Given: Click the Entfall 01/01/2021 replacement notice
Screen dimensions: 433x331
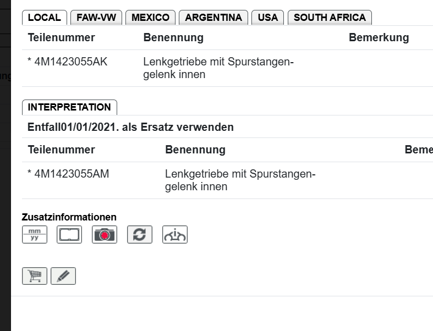Looking at the screenshot, I should (130, 128).
